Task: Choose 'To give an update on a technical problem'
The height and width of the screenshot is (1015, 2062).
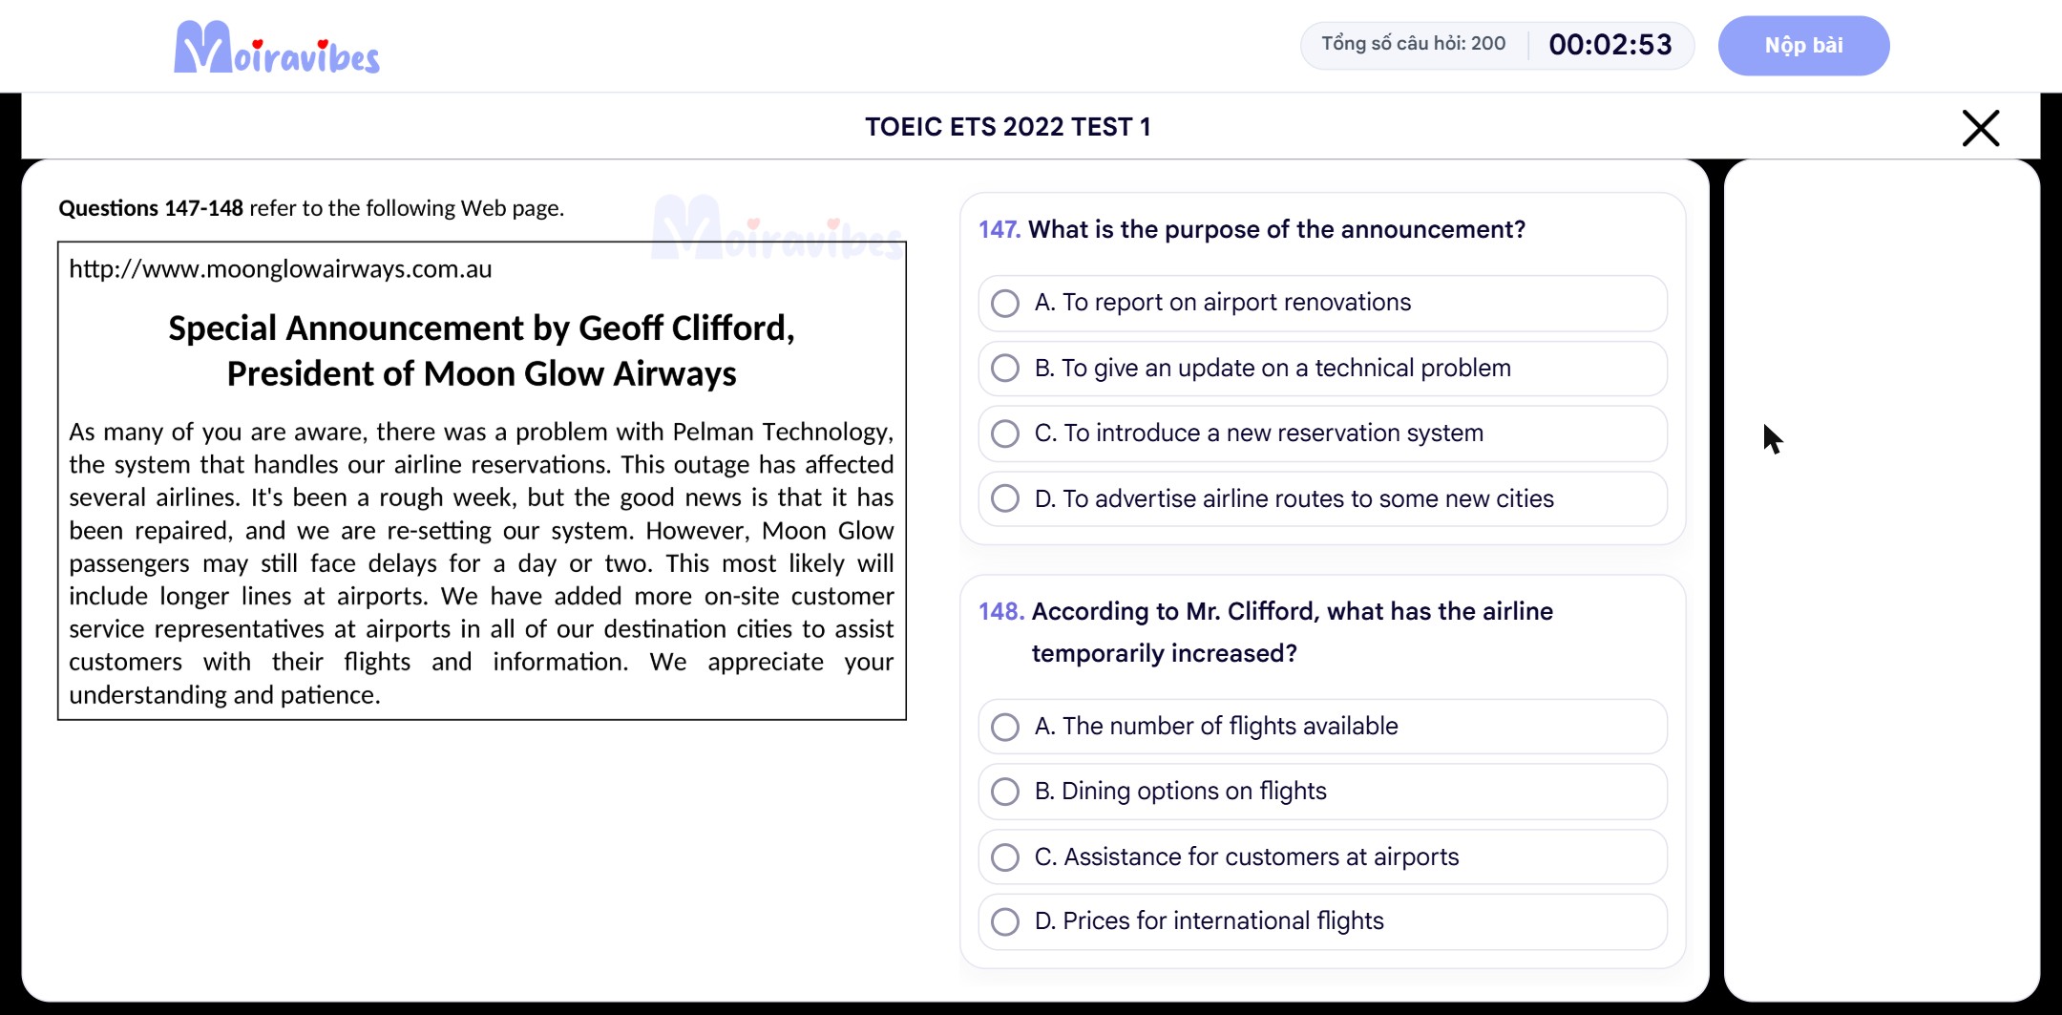Action: pyautogui.click(x=1322, y=368)
